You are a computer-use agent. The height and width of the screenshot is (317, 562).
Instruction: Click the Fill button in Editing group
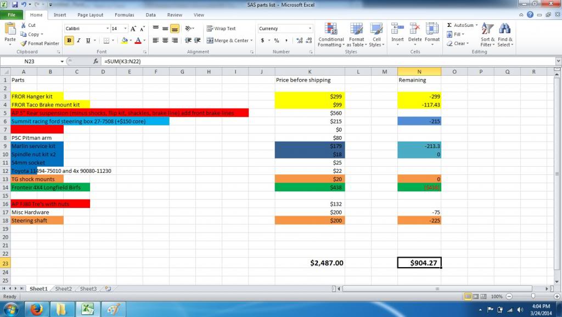[x=456, y=35]
